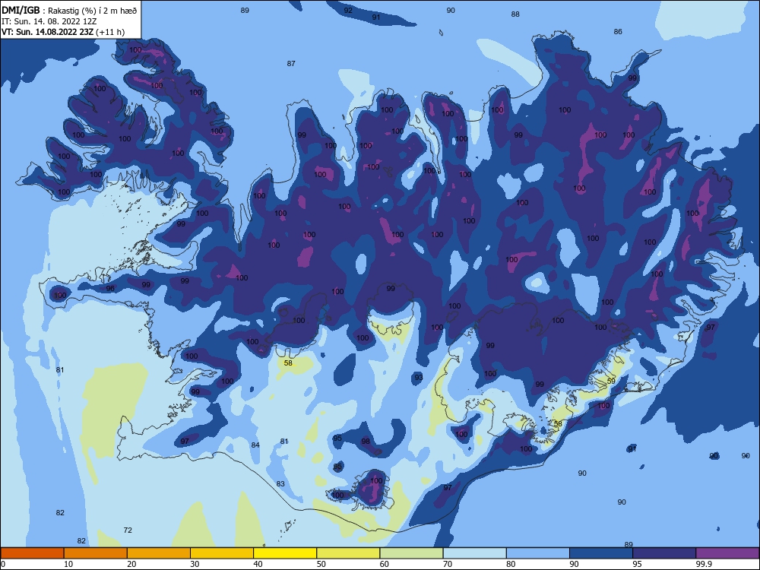
Task: Click the valid time 'VT: Sun. 14.08.2022 23Z (+11 h)'
Action: click(63, 32)
